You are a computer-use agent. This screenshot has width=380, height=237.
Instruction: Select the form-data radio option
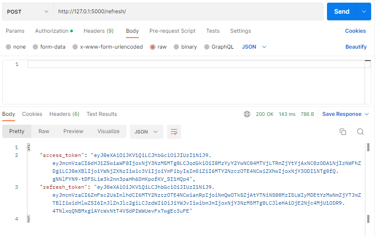pos(35,47)
